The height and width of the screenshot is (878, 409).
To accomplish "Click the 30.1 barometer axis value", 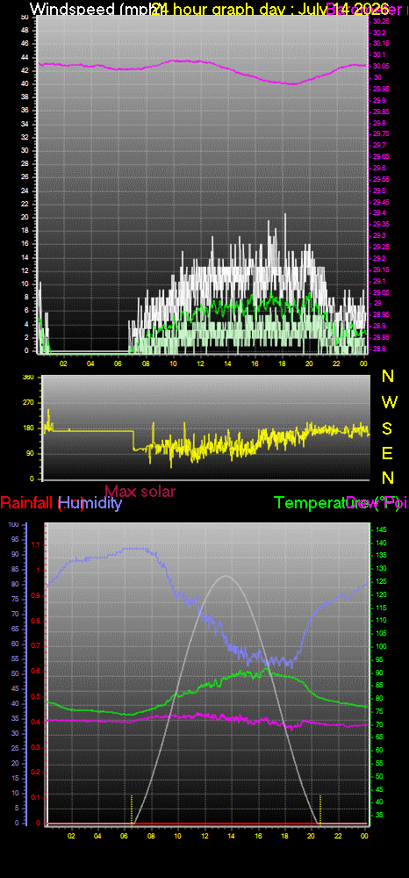I will (379, 54).
